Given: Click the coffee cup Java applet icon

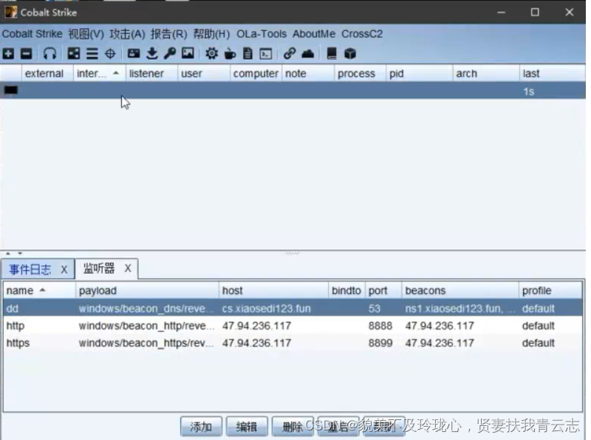Looking at the screenshot, I should pyautogui.click(x=230, y=53).
